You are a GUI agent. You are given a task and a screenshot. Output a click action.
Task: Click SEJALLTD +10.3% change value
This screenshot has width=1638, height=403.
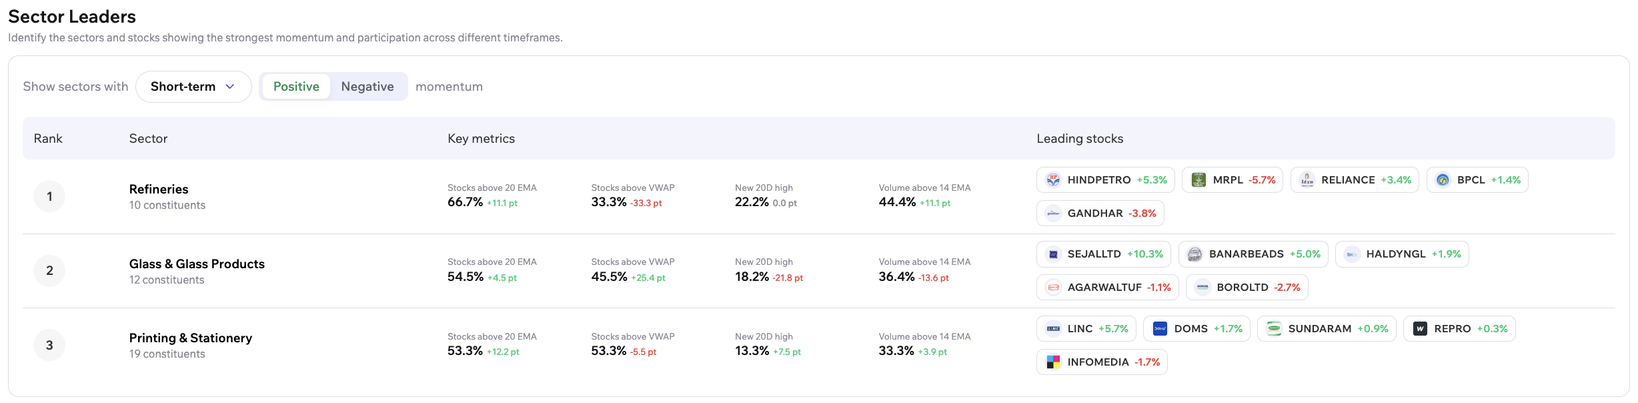tap(1145, 254)
